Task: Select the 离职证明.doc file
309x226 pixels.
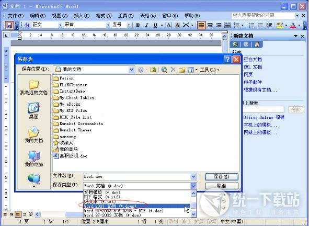Action: click(70, 156)
